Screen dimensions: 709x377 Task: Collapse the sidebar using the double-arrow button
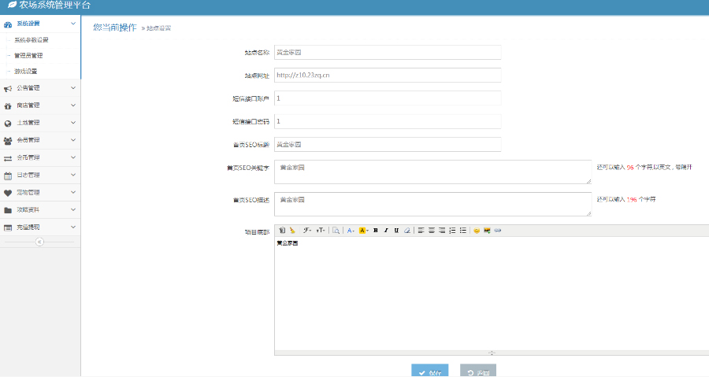tap(39, 242)
